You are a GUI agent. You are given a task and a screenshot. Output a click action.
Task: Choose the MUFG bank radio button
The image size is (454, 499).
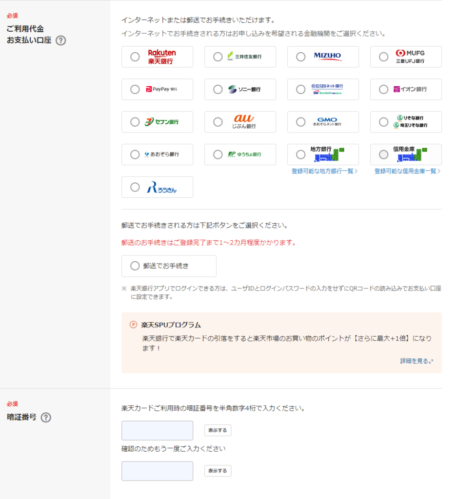[x=383, y=57]
